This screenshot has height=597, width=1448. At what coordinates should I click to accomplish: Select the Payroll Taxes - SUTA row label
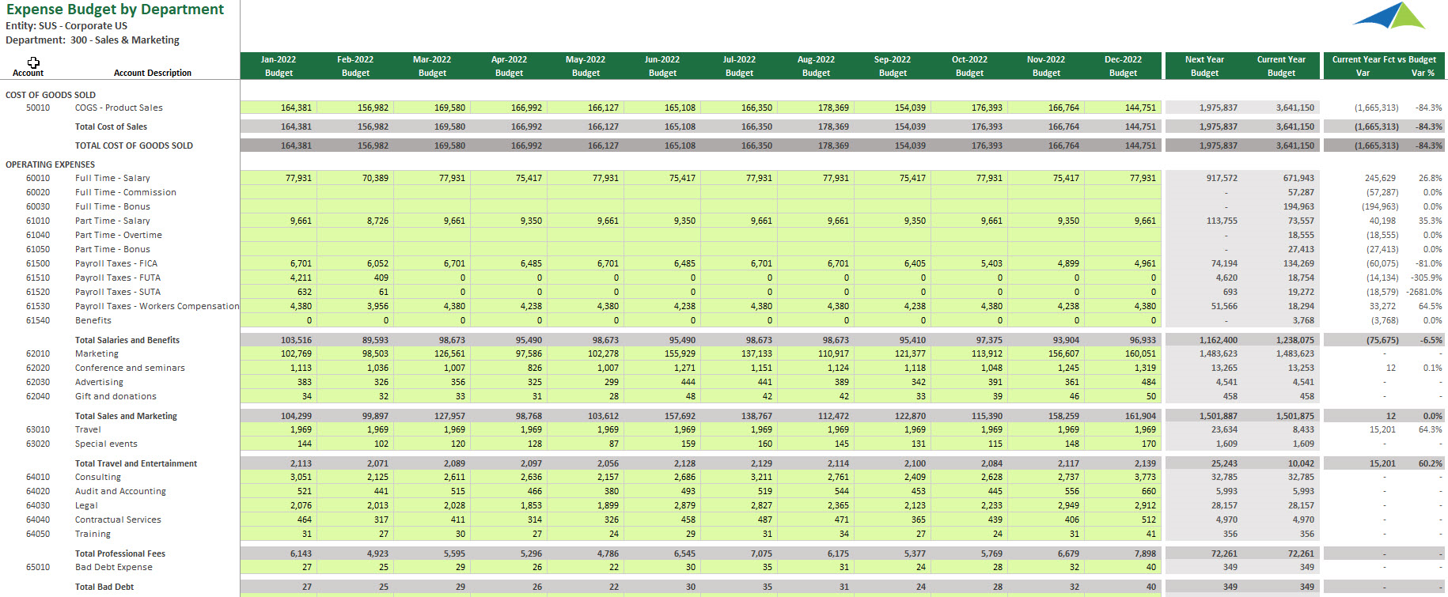click(x=118, y=292)
